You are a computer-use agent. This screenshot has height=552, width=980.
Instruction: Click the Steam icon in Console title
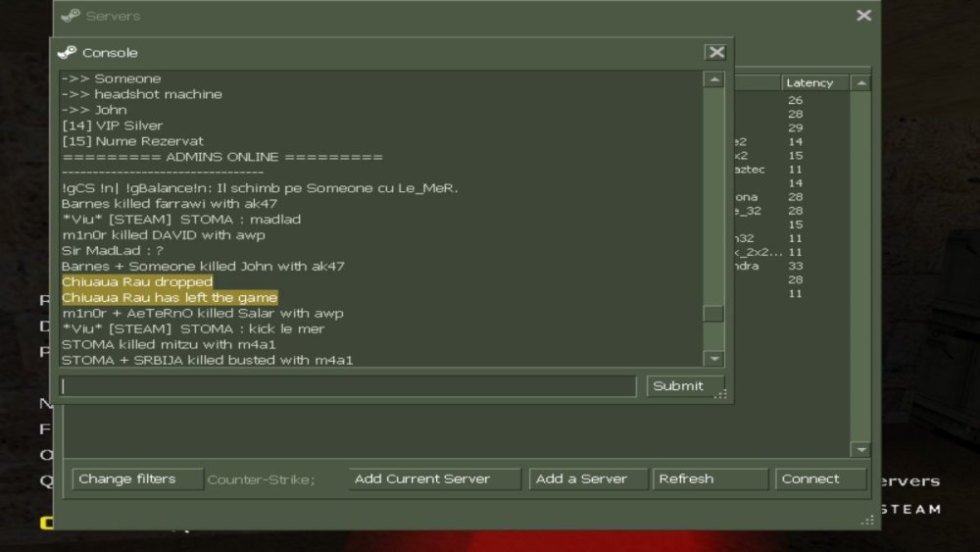click(67, 53)
